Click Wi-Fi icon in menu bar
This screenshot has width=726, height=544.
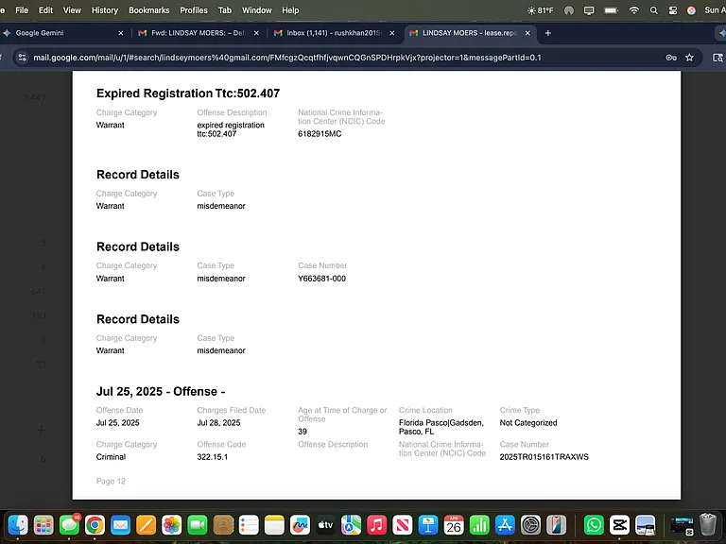pos(634,10)
